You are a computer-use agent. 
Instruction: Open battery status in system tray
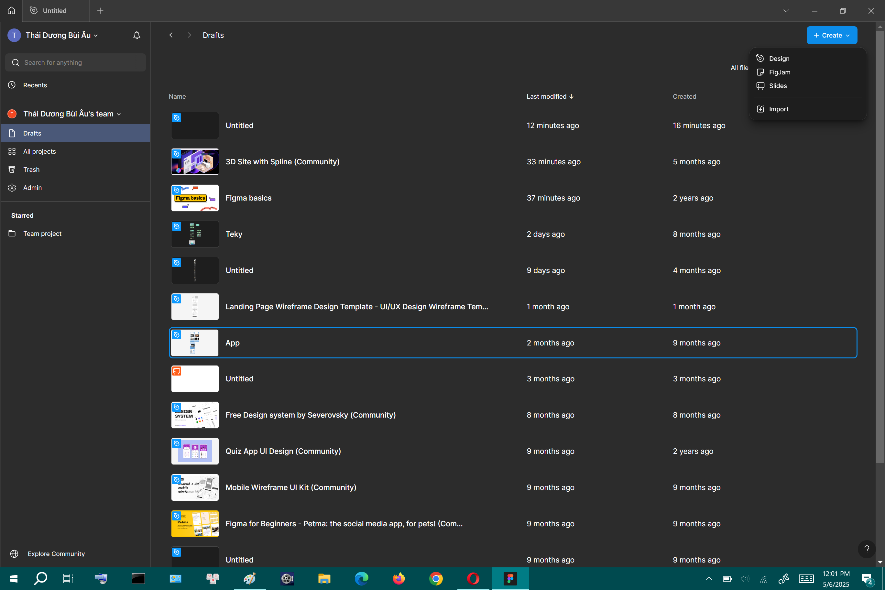(x=727, y=579)
